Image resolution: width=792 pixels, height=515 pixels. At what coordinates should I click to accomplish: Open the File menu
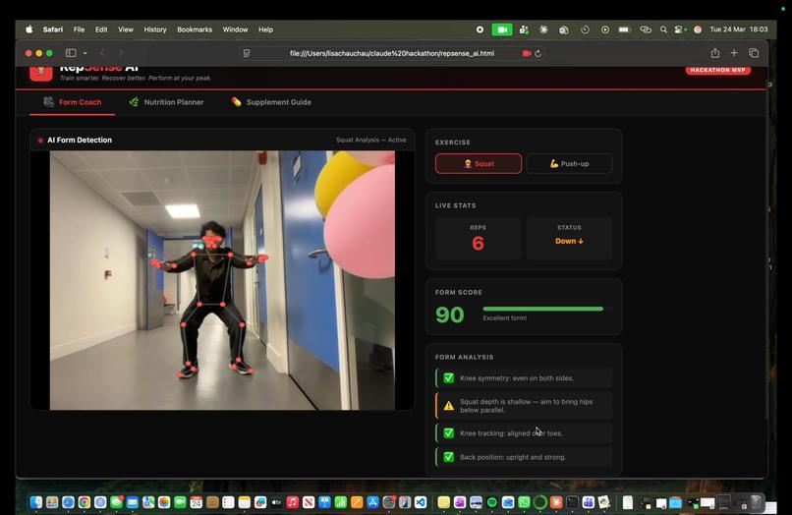pyautogui.click(x=79, y=29)
